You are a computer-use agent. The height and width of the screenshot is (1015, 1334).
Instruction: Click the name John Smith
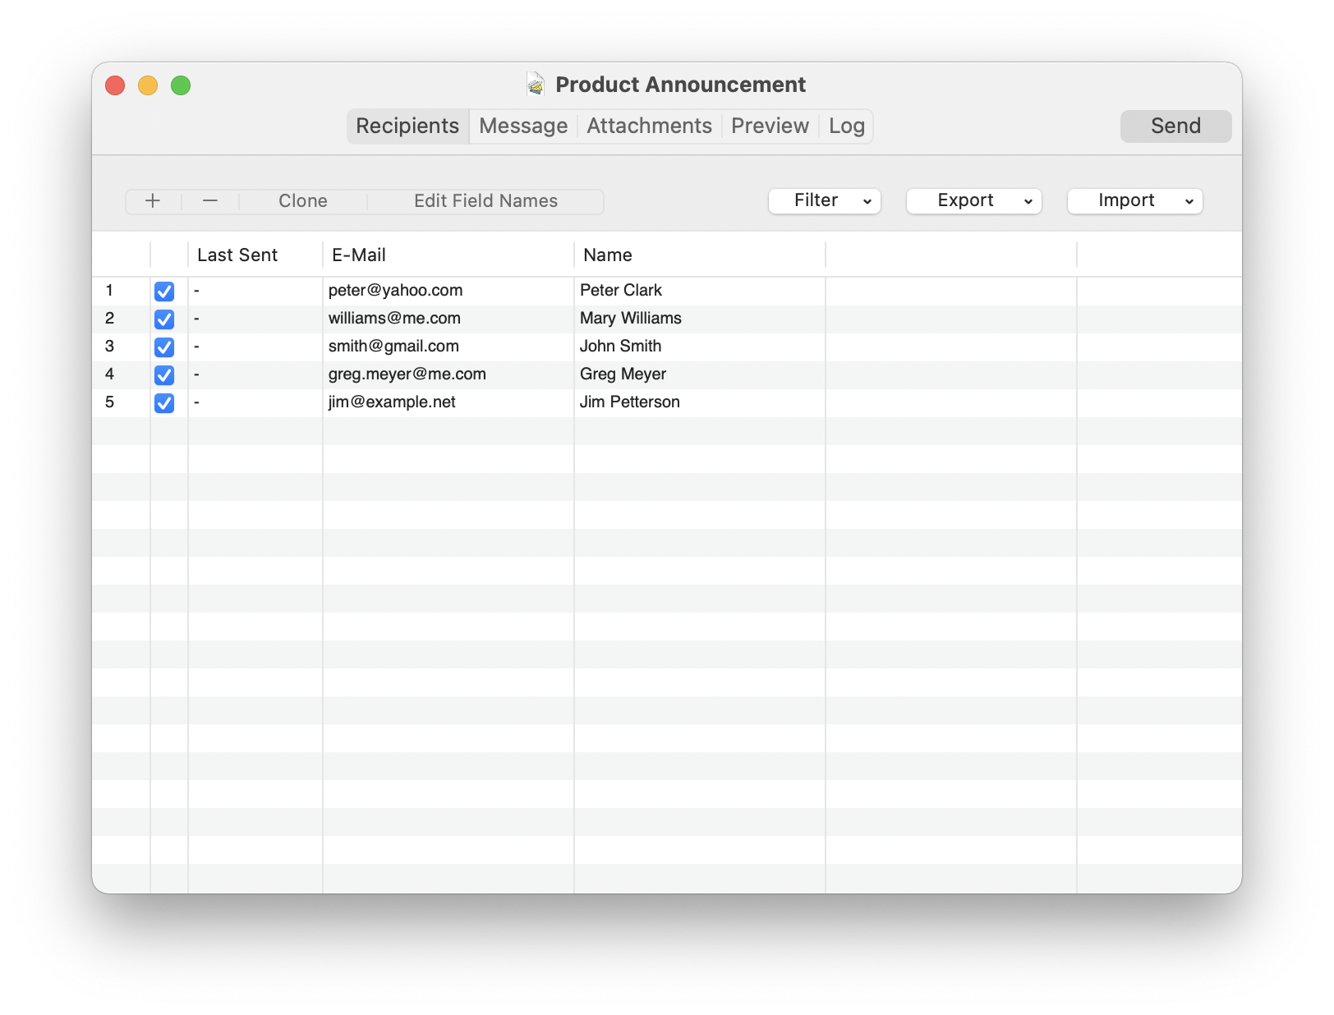pos(620,347)
